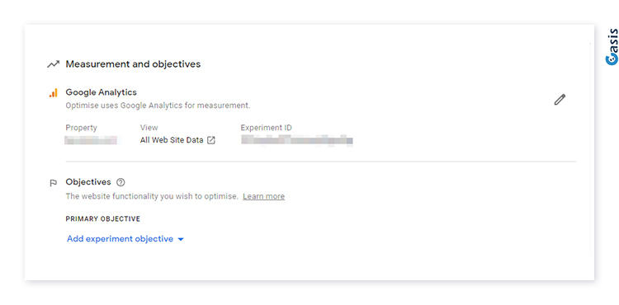This screenshot has width=619, height=305.
Task: Expand the Add experiment objective dropdown arrow
Action: pos(181,239)
